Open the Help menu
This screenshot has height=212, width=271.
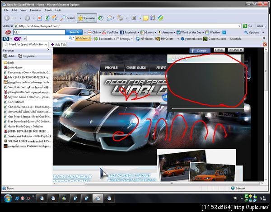(58, 10)
